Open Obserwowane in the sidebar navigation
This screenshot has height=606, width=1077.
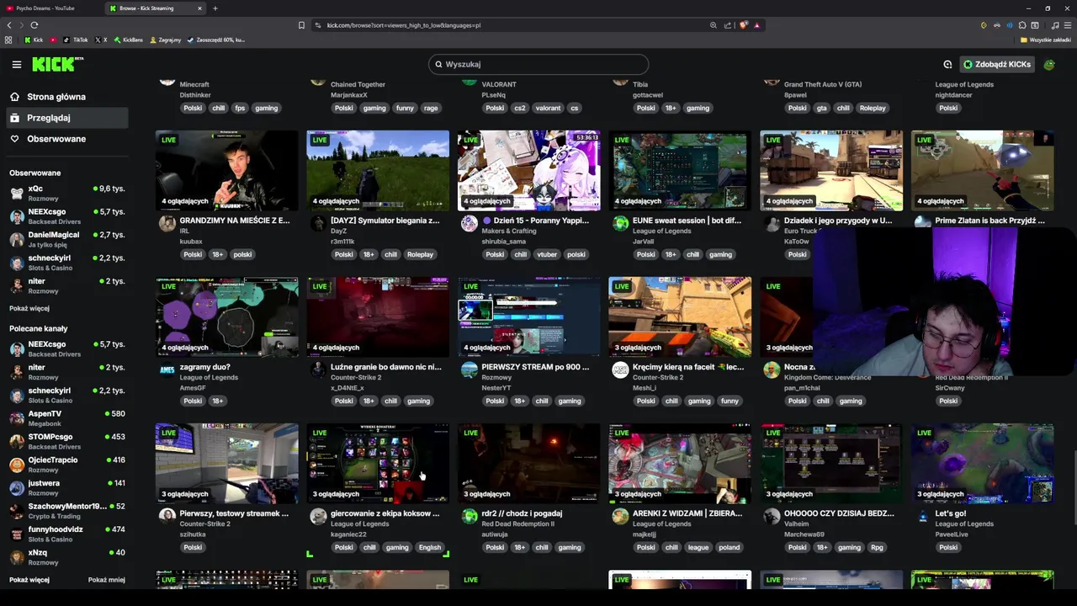[56, 139]
